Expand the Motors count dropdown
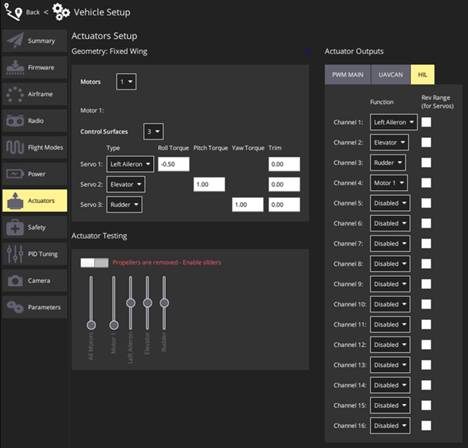The height and width of the screenshot is (448, 468). [126, 82]
